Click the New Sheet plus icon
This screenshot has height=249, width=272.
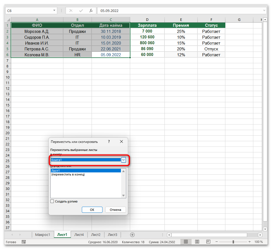pos(132,235)
